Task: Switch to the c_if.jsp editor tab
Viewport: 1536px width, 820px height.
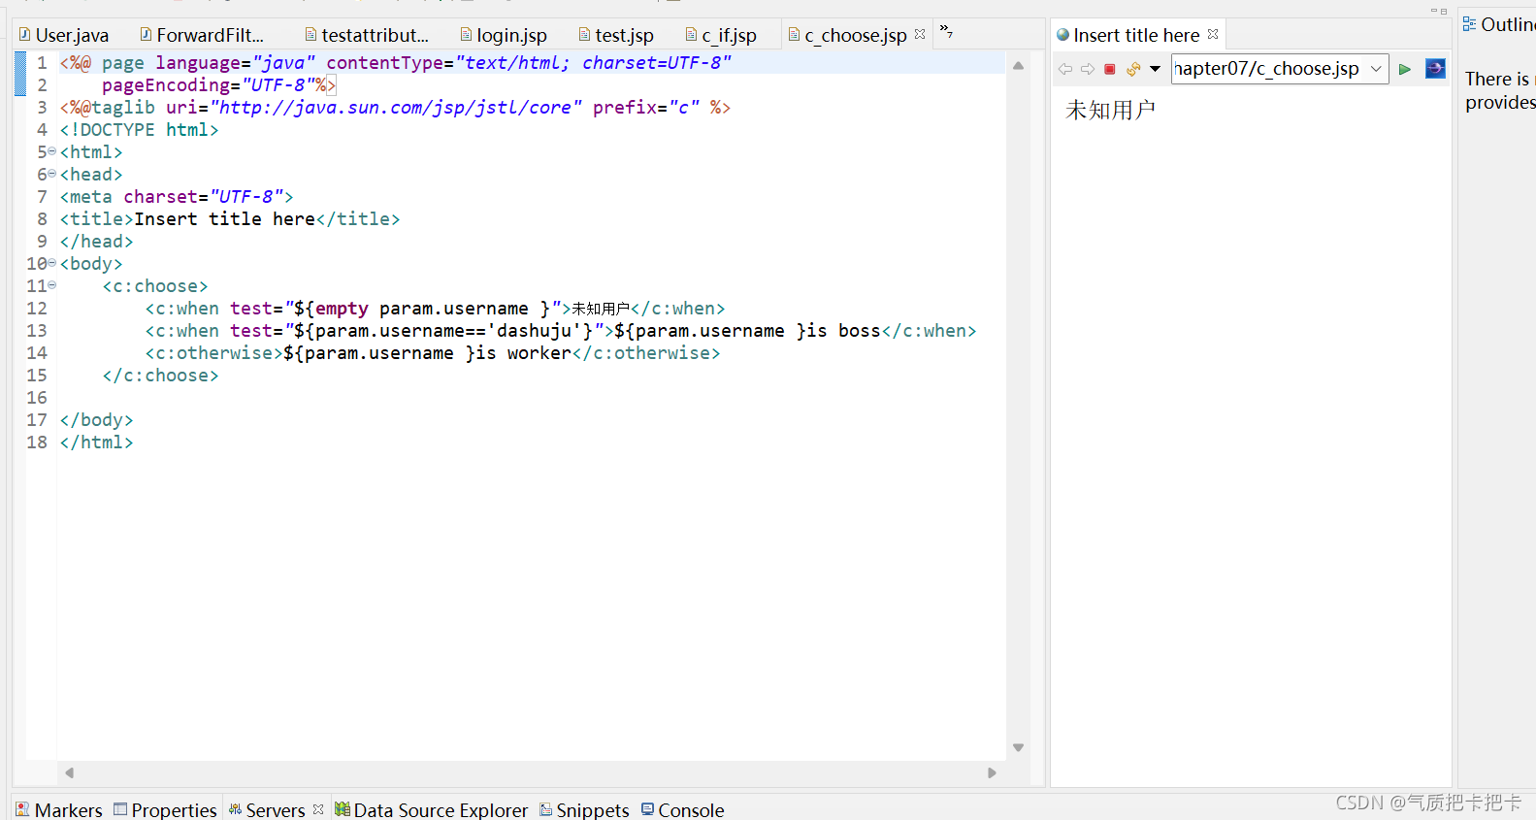Action: (721, 35)
